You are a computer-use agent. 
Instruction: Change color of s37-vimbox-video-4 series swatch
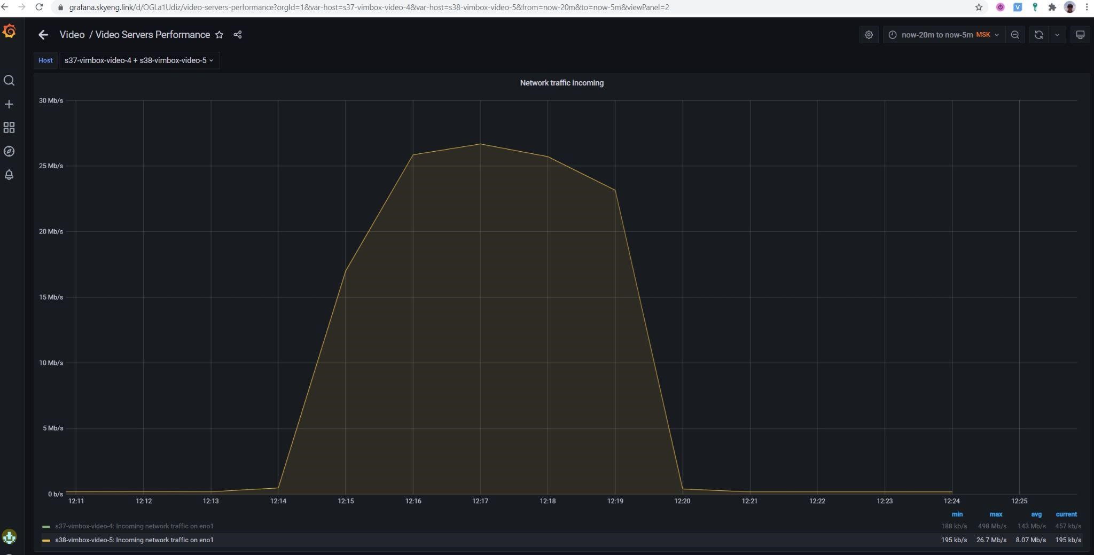coord(46,527)
